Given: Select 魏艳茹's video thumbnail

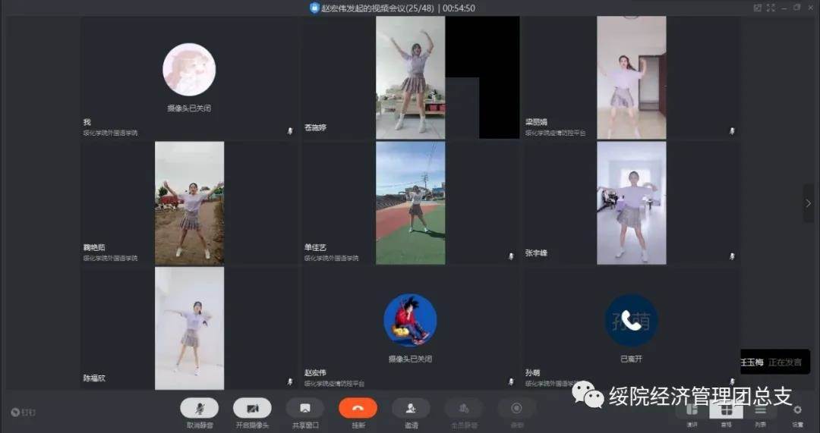Looking at the screenshot, I should [189, 202].
